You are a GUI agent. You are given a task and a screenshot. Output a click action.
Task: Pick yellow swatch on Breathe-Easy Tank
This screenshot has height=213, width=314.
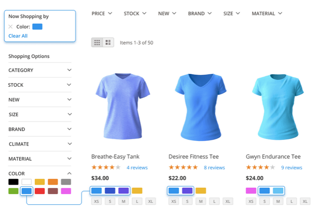tap(137, 191)
